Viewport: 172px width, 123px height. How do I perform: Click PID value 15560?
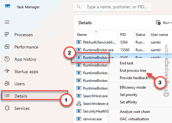point(125,50)
